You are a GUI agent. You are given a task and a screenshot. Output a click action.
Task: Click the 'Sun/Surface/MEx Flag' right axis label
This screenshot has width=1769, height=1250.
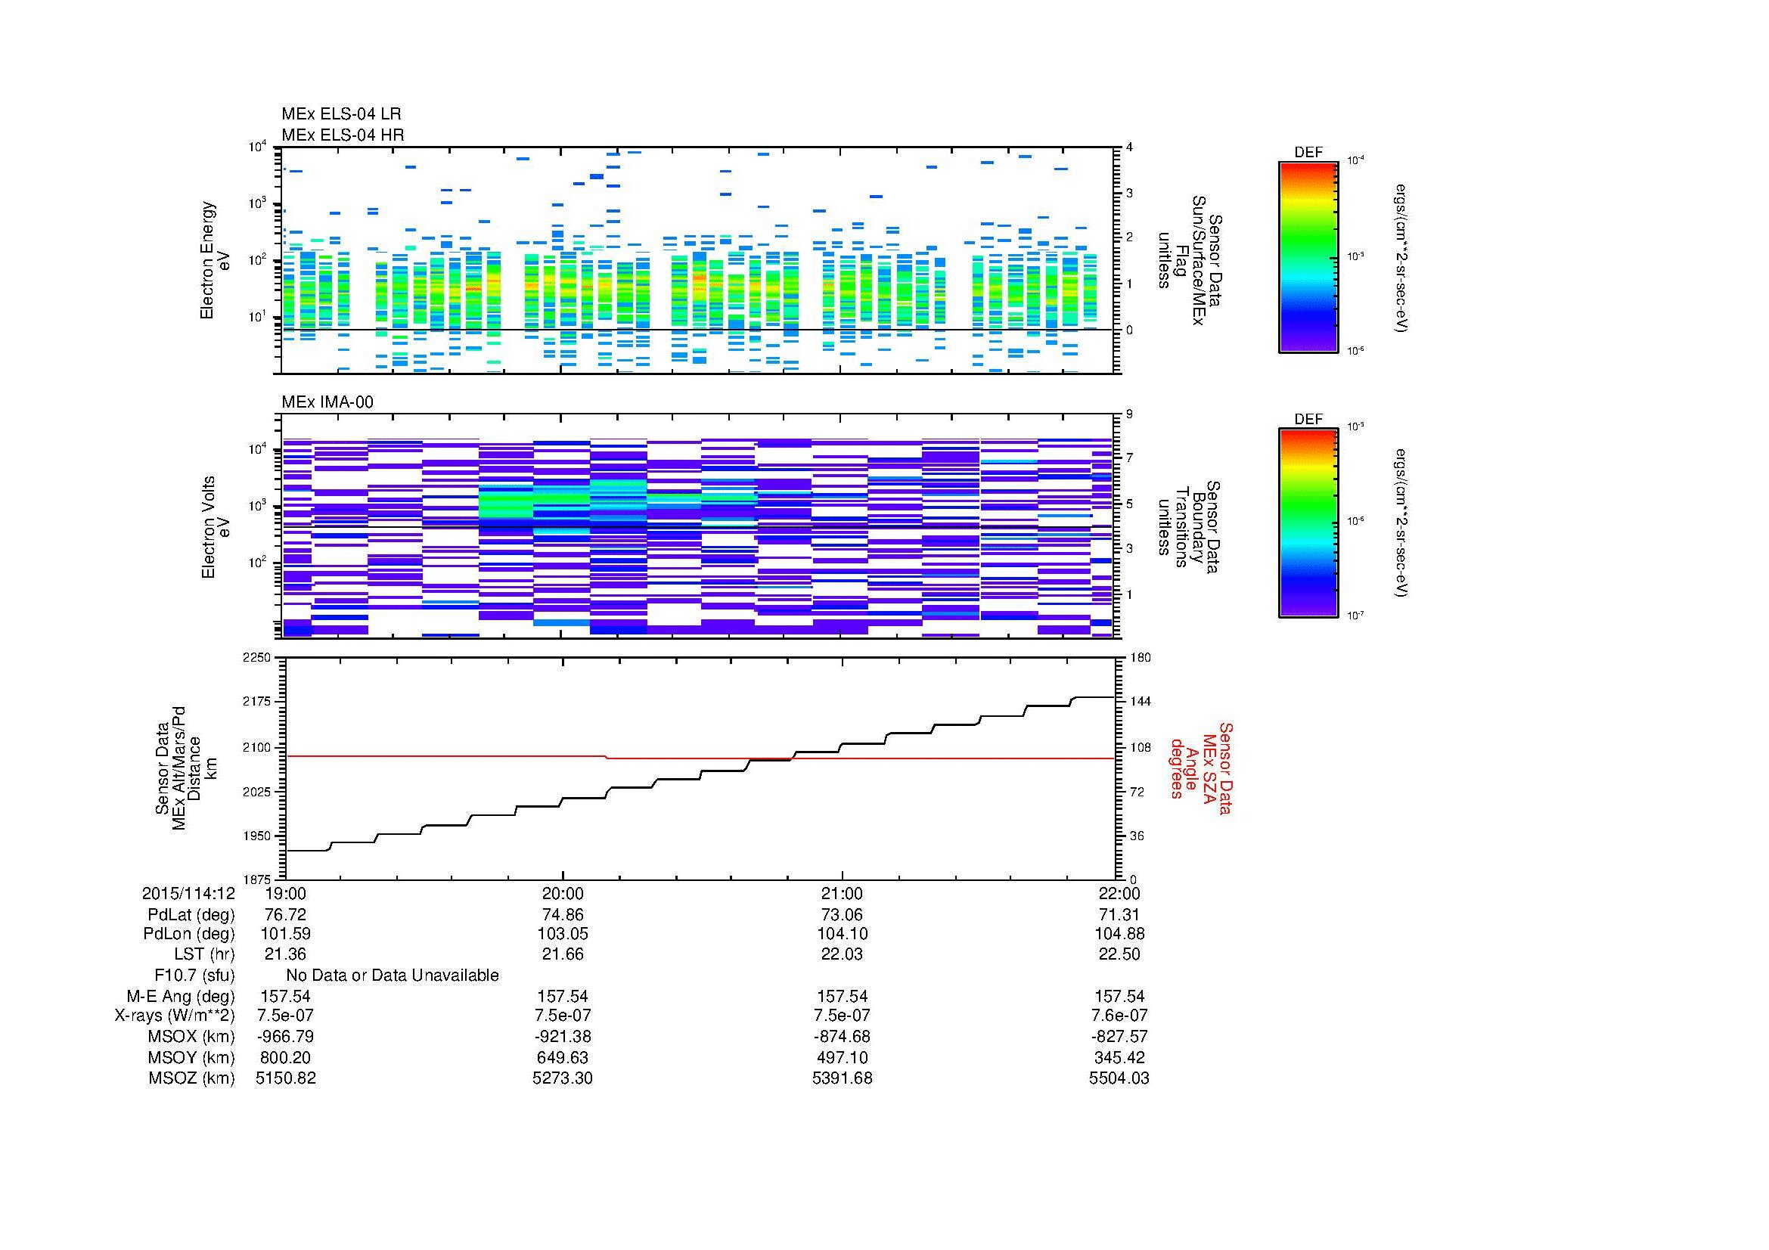coord(1190,260)
